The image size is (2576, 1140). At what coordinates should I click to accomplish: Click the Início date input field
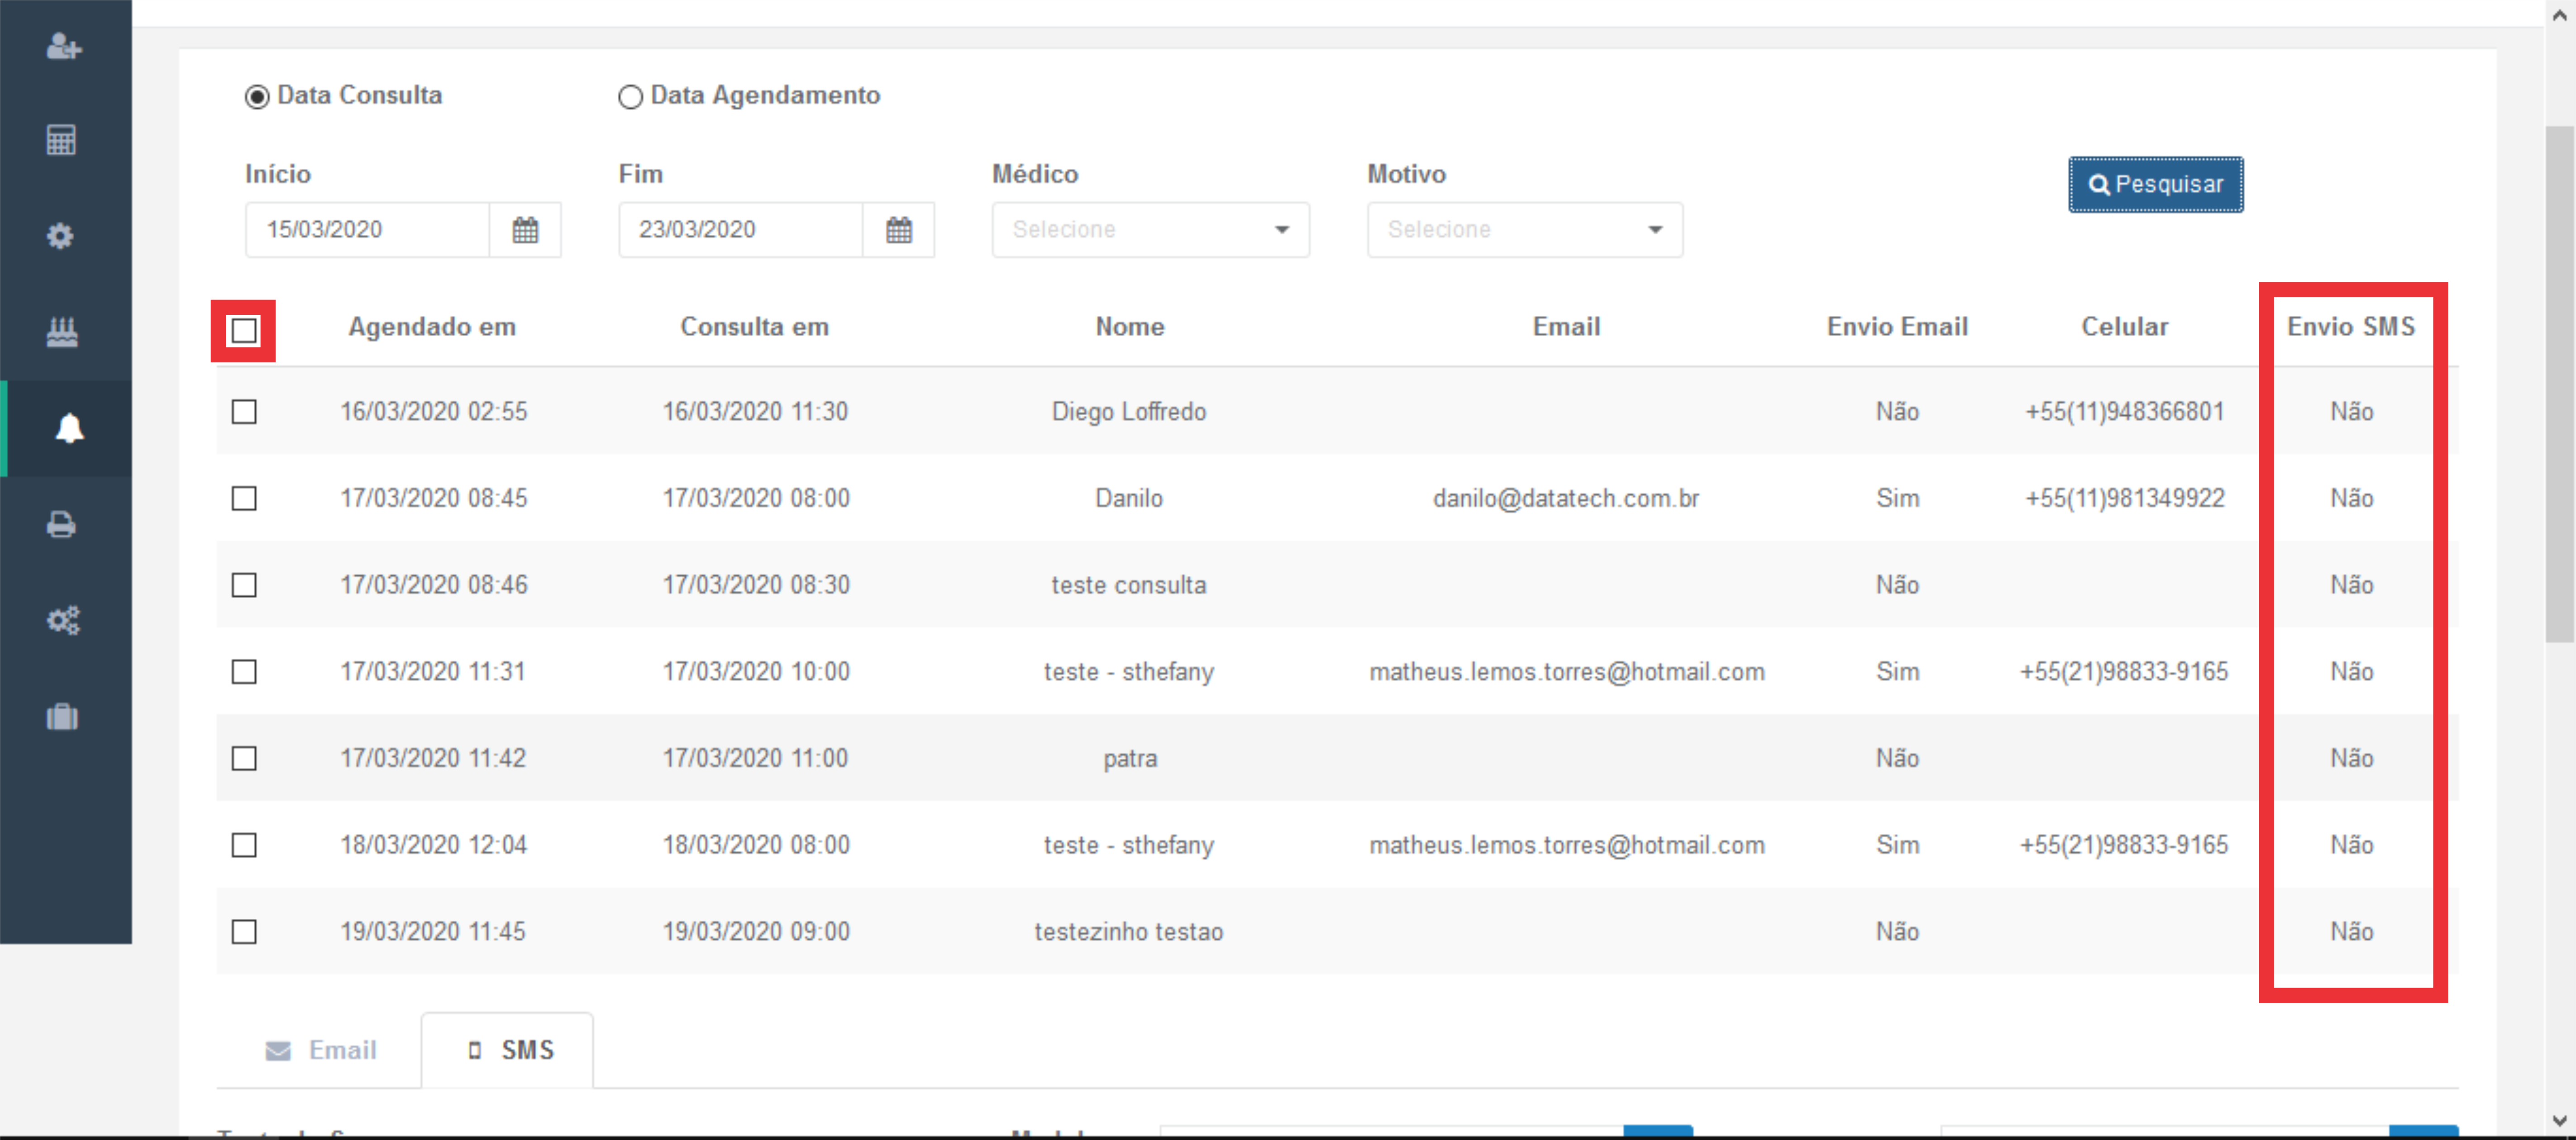[367, 230]
